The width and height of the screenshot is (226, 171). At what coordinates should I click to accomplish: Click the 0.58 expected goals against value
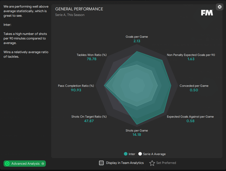[x=190, y=121]
